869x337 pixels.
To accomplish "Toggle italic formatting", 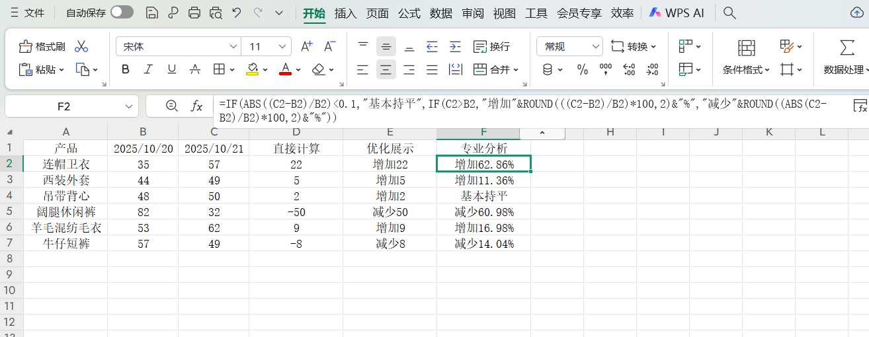I will 149,69.
